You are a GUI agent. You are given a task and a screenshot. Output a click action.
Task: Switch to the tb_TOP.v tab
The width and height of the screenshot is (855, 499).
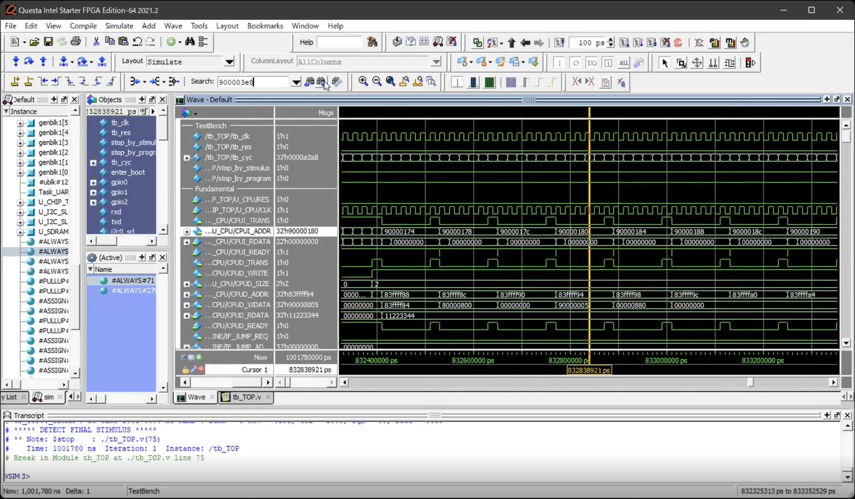coord(246,397)
